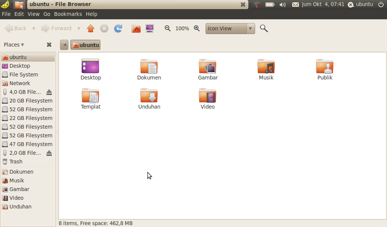Open the Publik folder icon
This screenshot has width=387, height=227.
click(325, 66)
